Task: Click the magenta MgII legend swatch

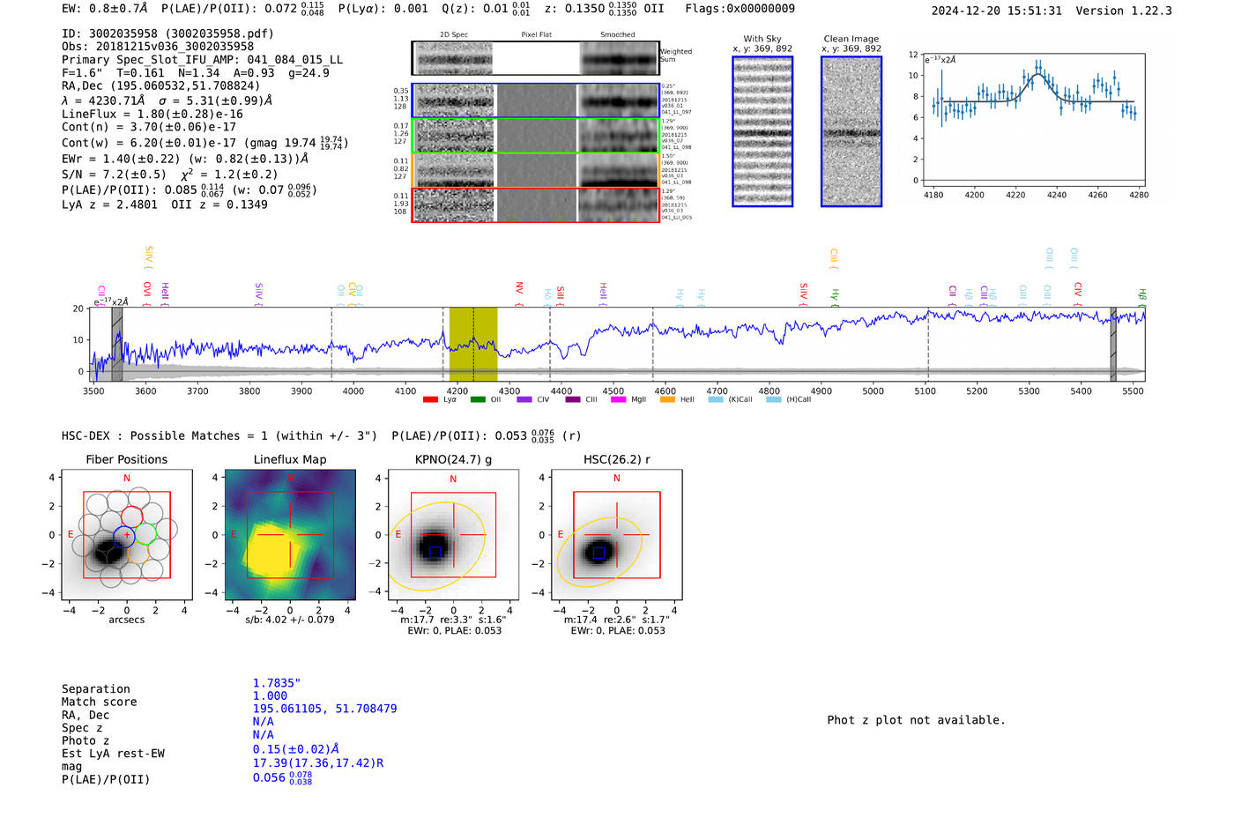Action: tap(618, 400)
